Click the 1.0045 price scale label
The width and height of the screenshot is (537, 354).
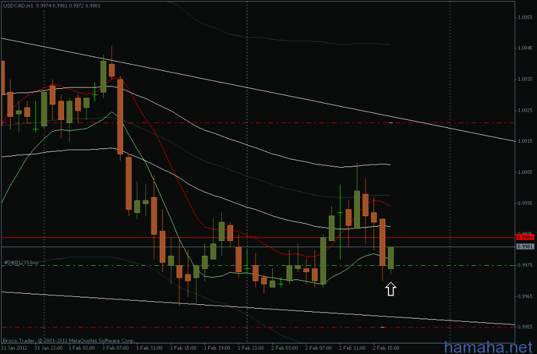[525, 48]
